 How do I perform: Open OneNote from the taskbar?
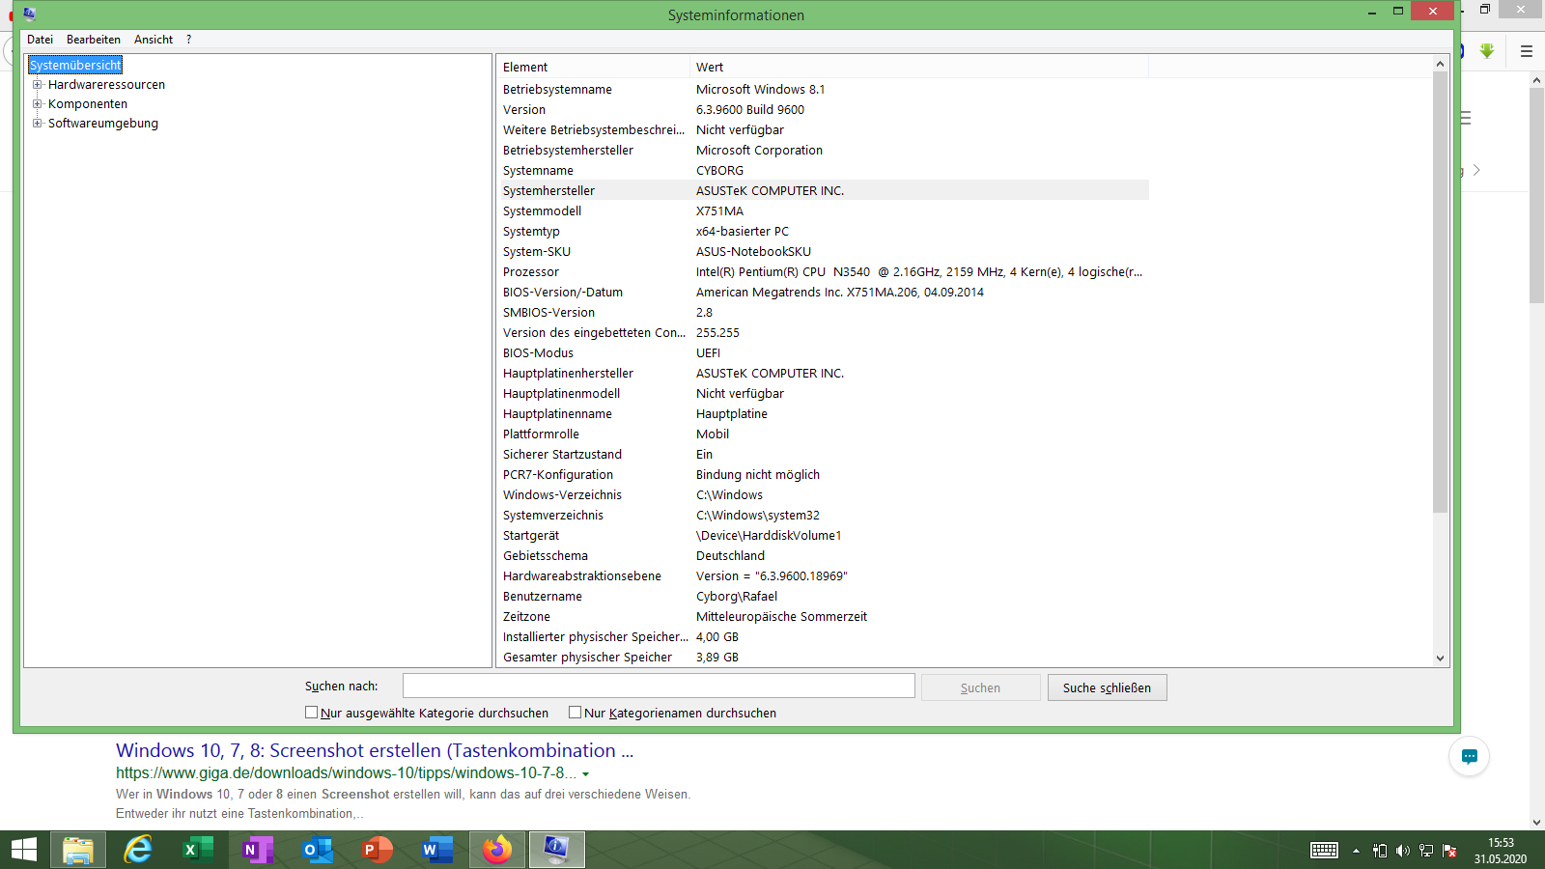tap(258, 850)
